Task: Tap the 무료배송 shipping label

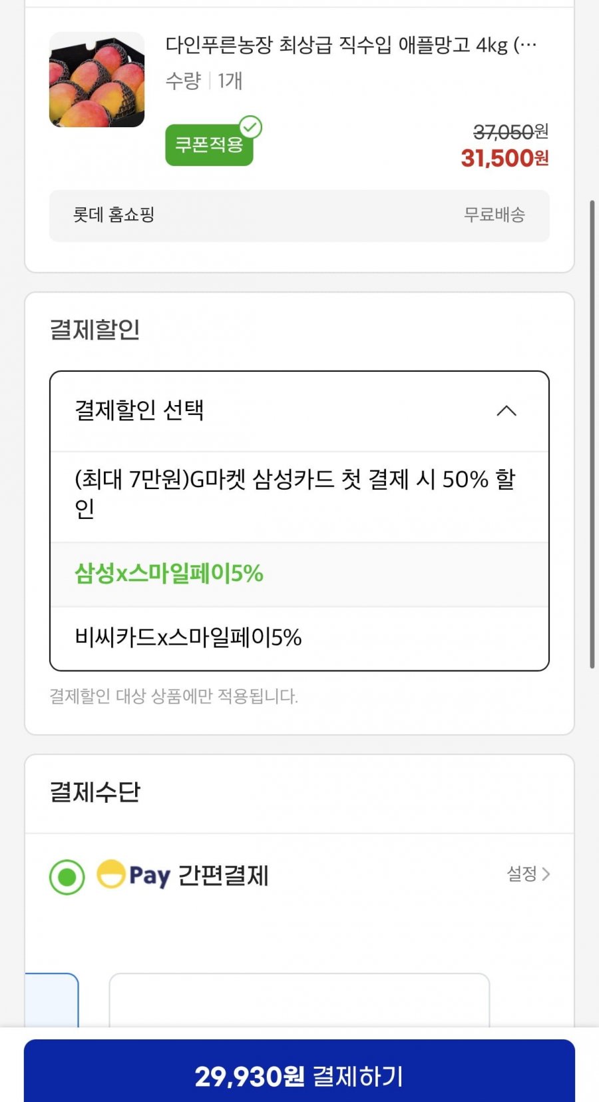Action: (x=494, y=215)
